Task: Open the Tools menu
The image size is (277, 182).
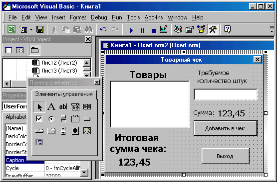Action: (x=133, y=17)
